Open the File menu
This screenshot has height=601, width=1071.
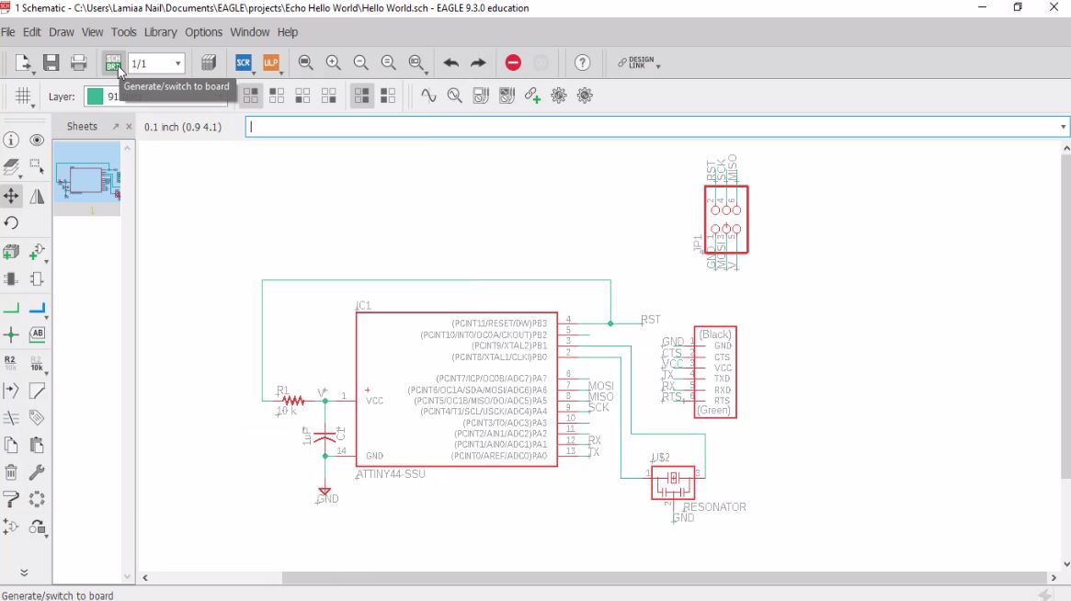[8, 32]
